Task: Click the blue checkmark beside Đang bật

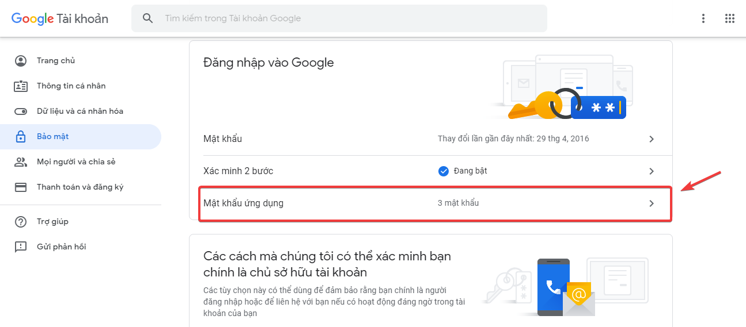Action: (444, 171)
